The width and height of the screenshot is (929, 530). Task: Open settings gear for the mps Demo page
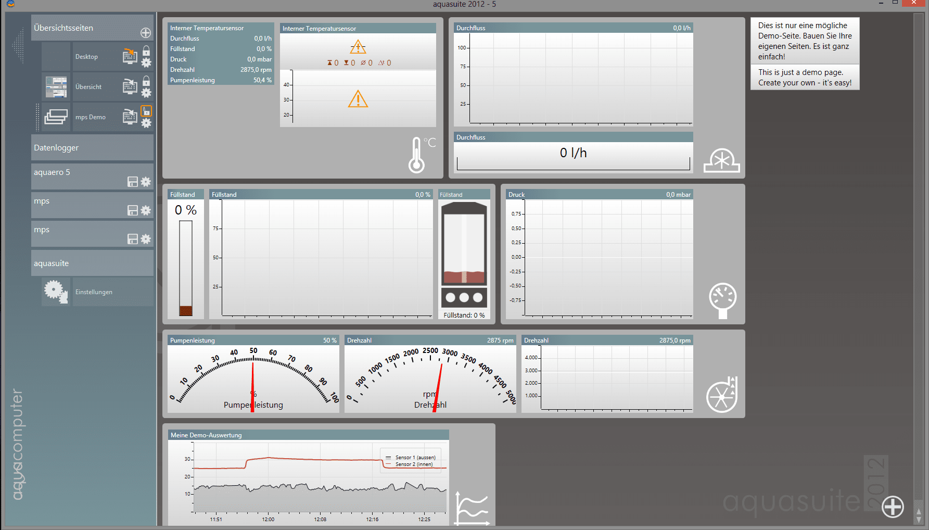146,123
